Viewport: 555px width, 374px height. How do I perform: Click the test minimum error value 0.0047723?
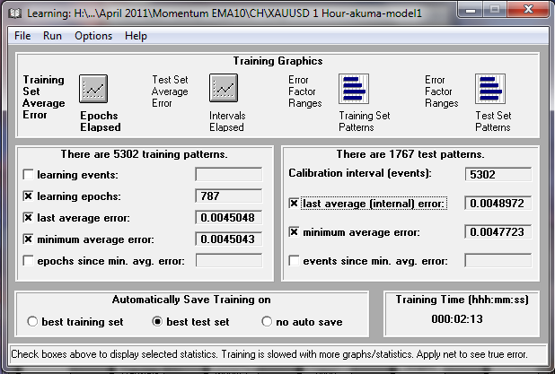tap(498, 232)
